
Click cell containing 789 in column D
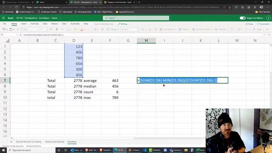74,58
